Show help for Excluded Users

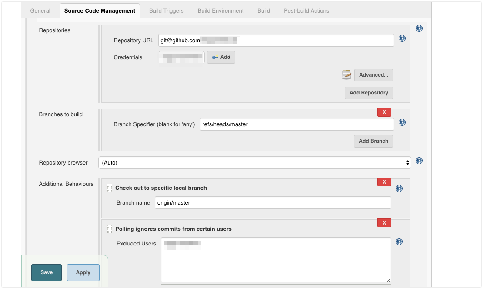click(x=399, y=242)
